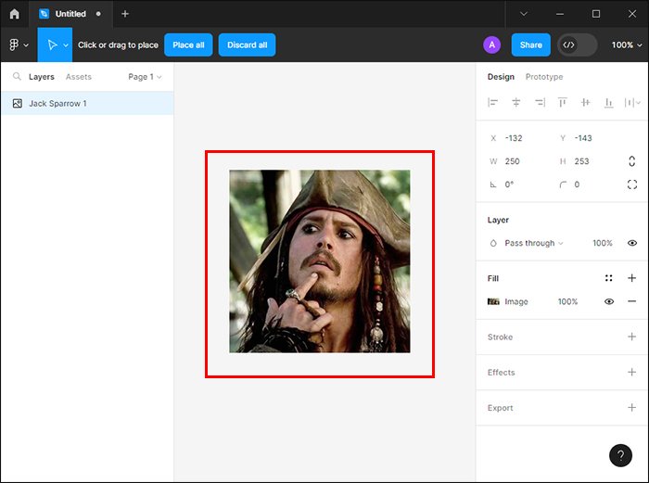Screen dimensions: 649x483
Task: Hide the Image fill using eye icon
Action: [x=609, y=301]
